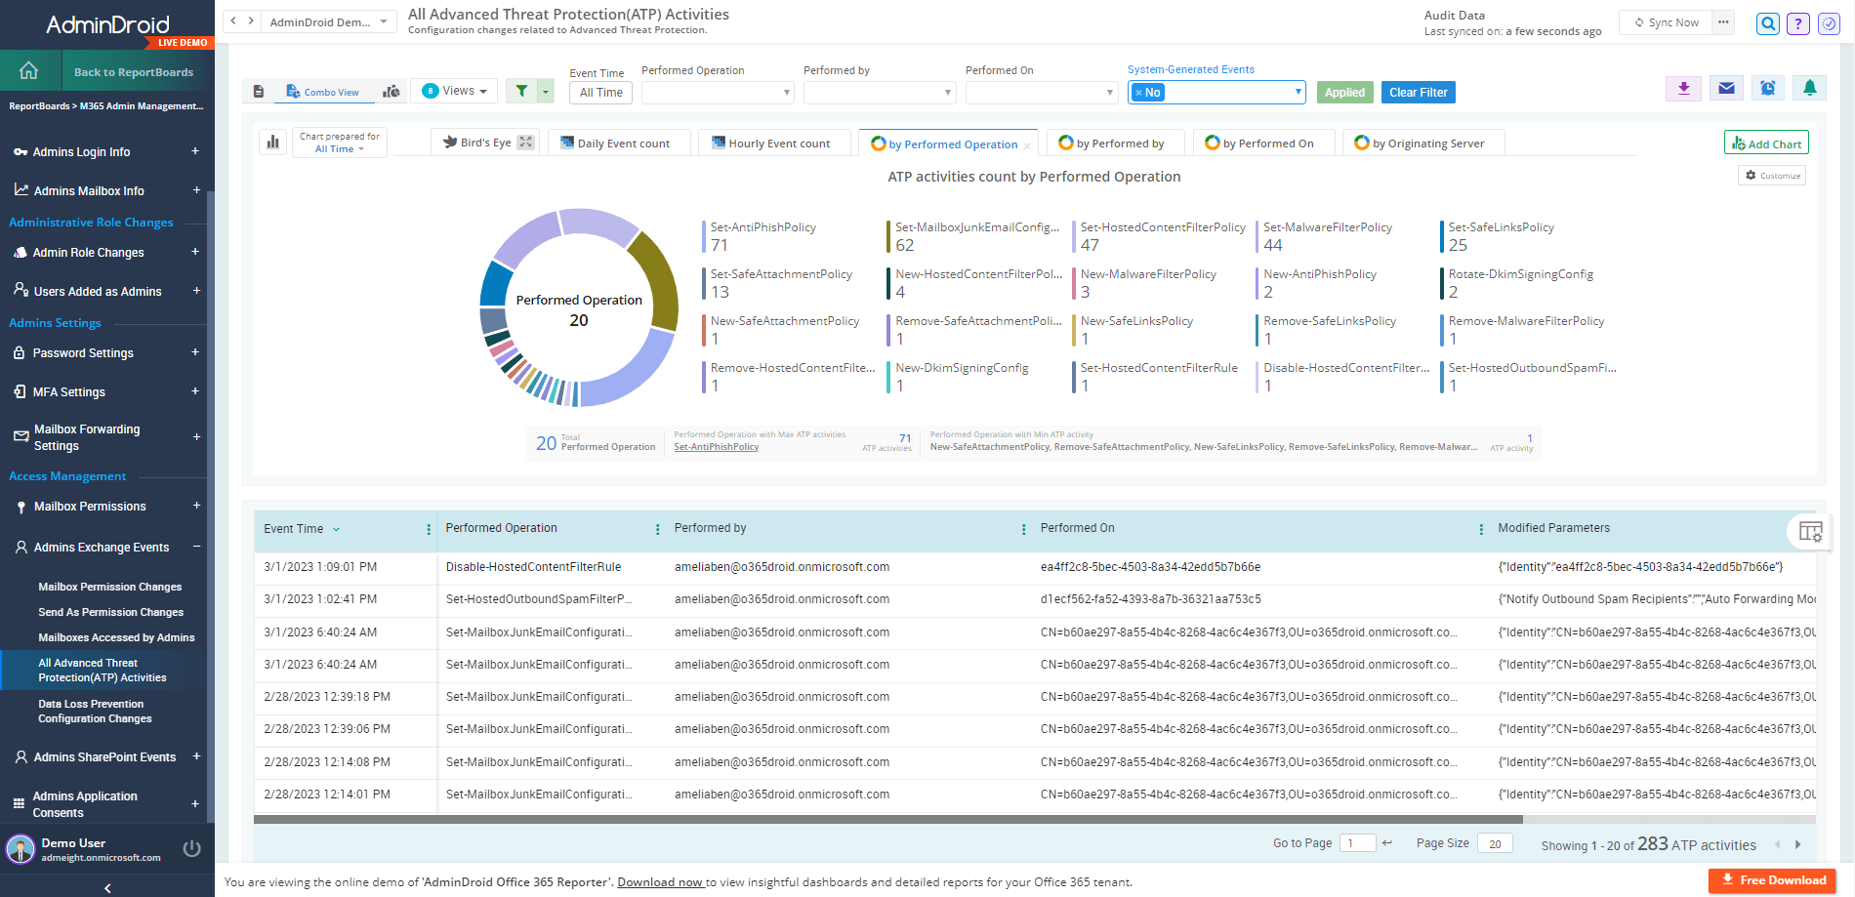Click the Sync Now button
The width and height of the screenshot is (1855, 897).
pyautogui.click(x=1667, y=22)
